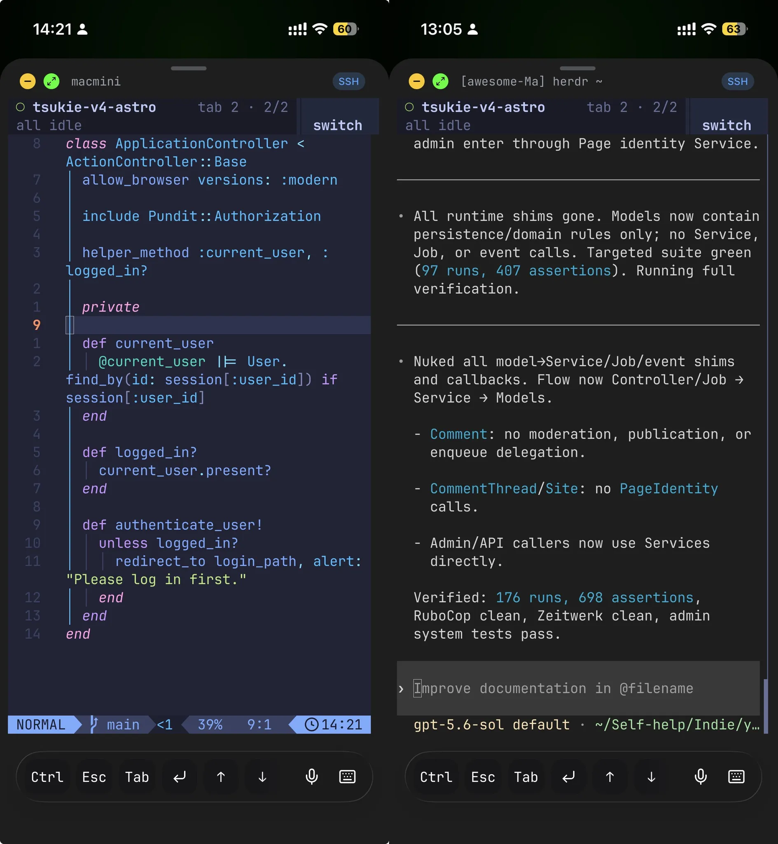Tap the Esc key in left phone toolbar
Screen dimensions: 778x844
[x=94, y=777]
